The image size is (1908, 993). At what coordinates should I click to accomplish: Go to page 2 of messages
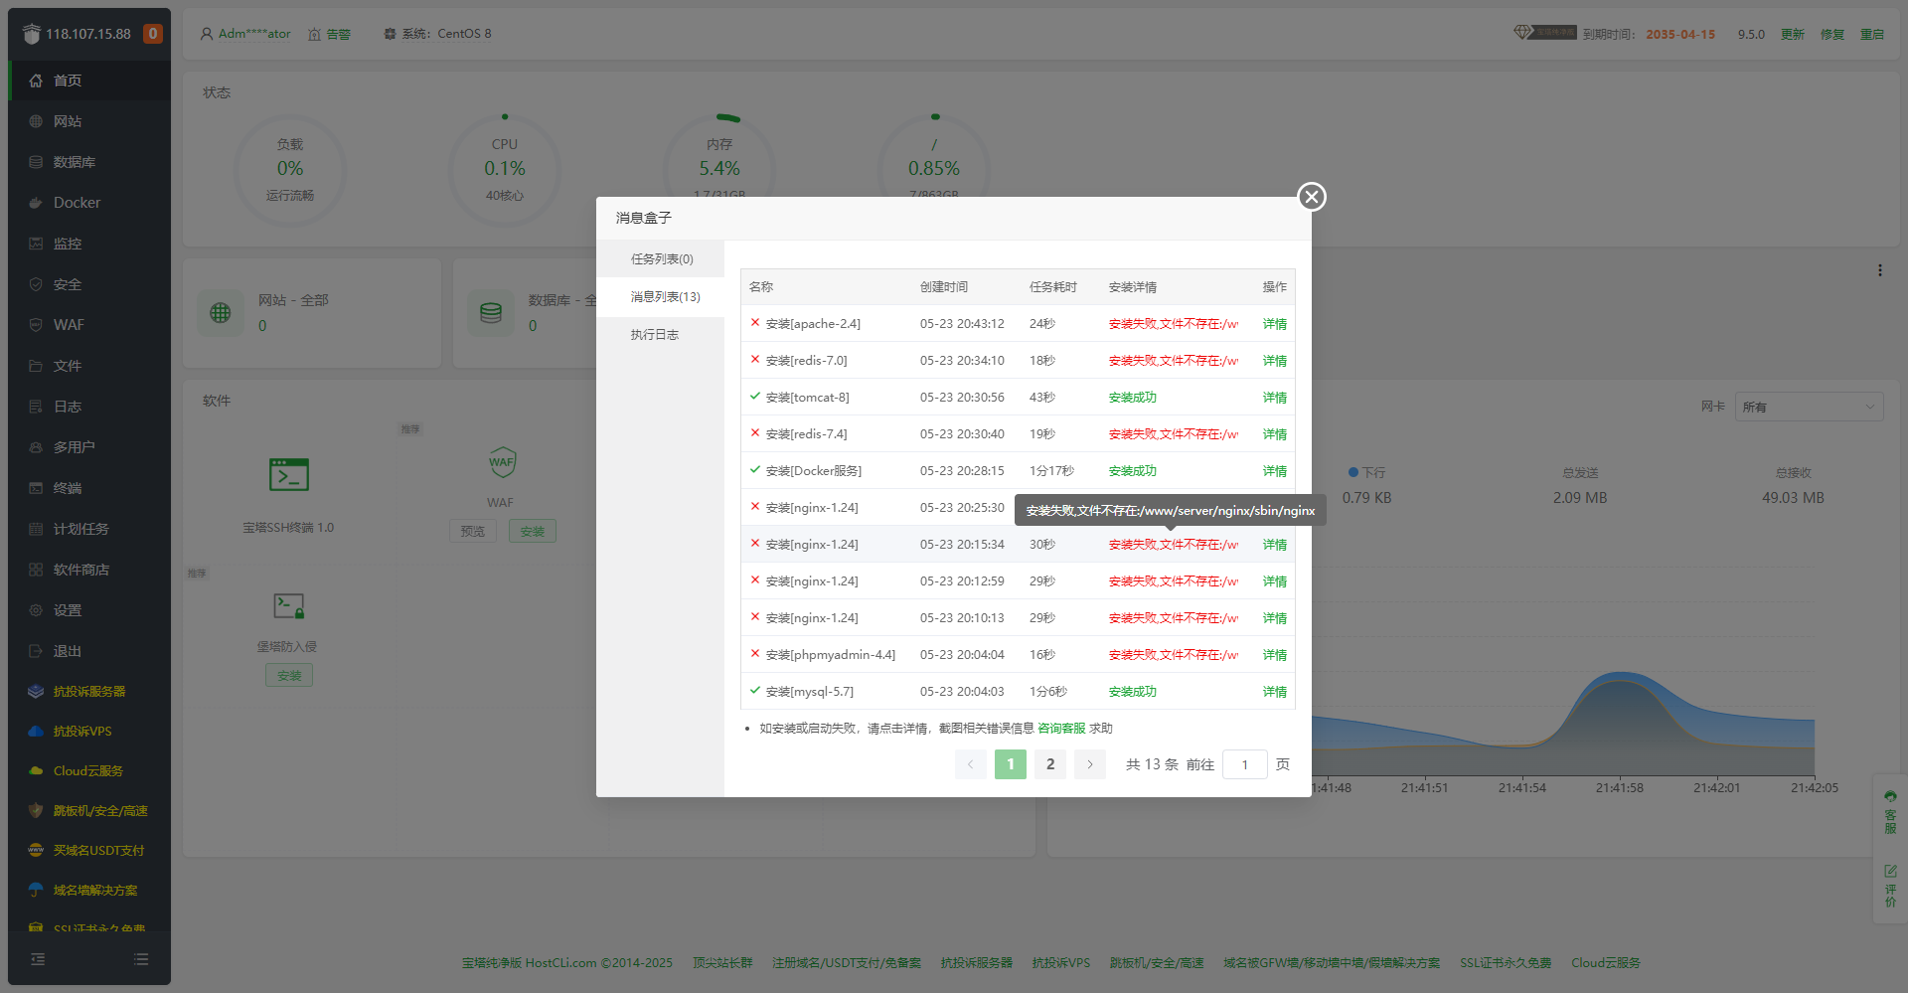click(x=1050, y=764)
